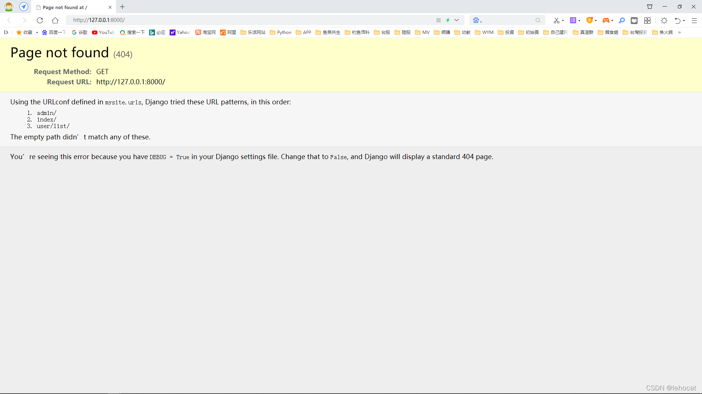This screenshot has width=702, height=394.
Task: Open the four-square apps grid icon
Action: pyautogui.click(x=647, y=20)
